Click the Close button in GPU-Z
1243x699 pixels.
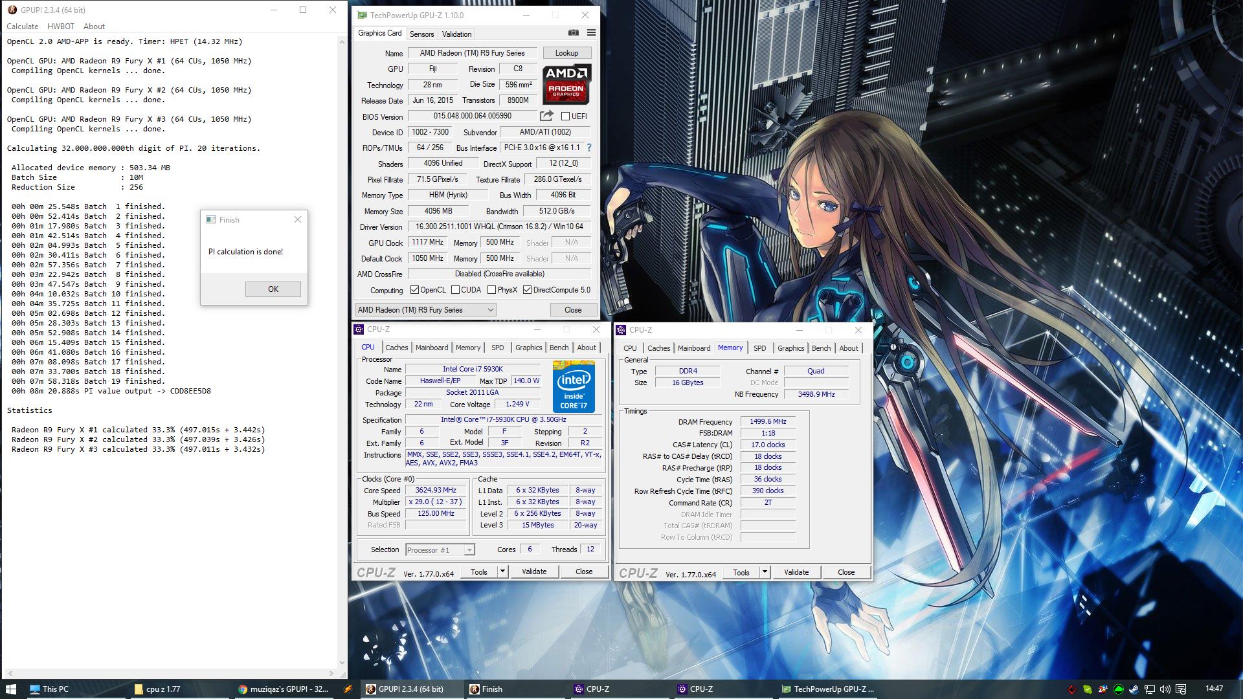coord(573,310)
